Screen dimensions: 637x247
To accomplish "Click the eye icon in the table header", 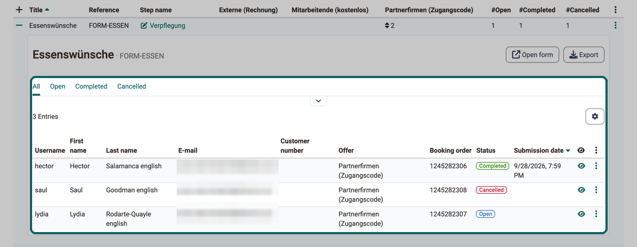I will 582,150.
